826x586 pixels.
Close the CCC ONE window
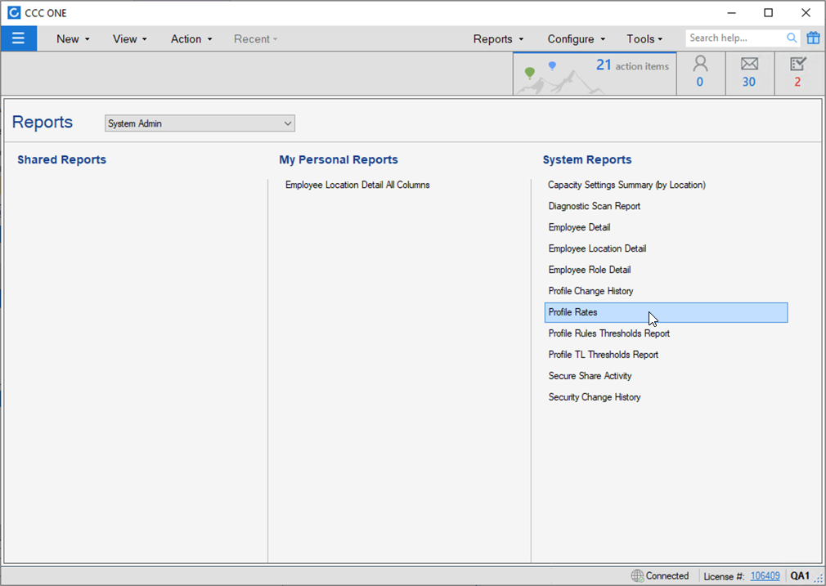[806, 12]
